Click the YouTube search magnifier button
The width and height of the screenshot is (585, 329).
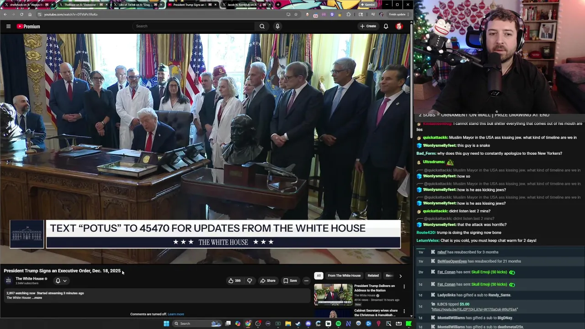coord(262,26)
